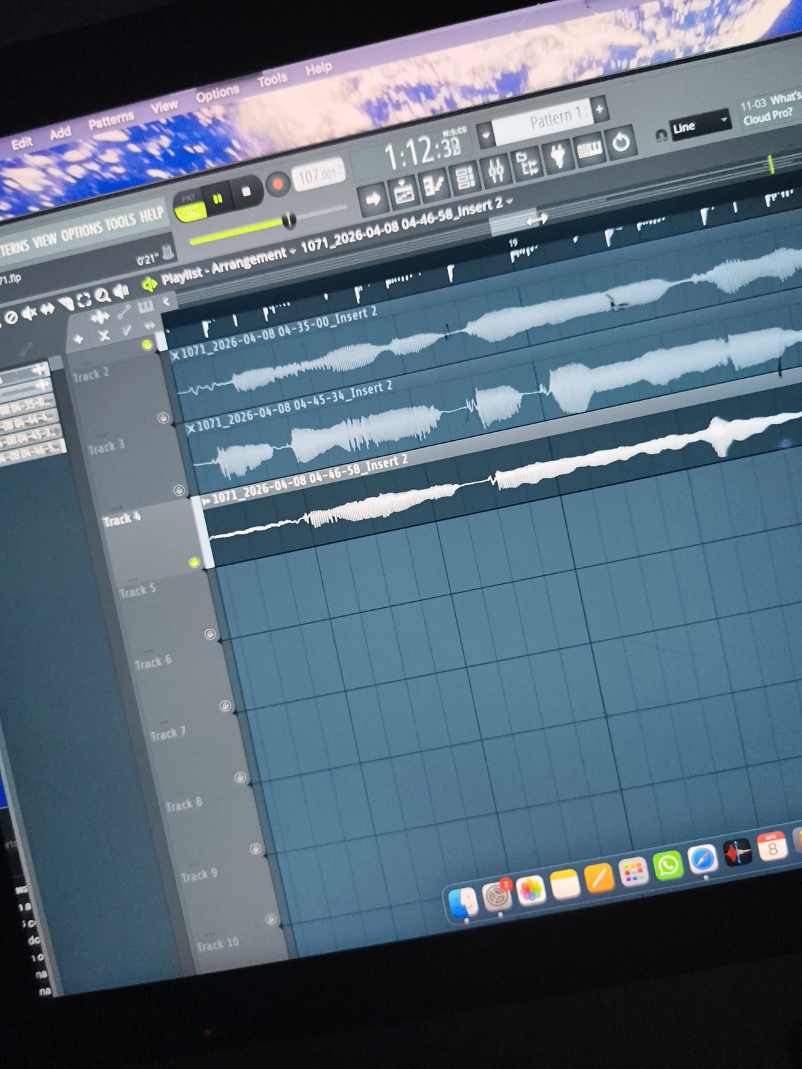Open the View menu in macOS menu bar
This screenshot has width=802, height=1069.
[164, 106]
